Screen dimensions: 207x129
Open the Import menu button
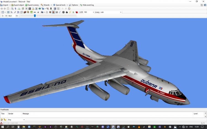[x=4, y=5]
